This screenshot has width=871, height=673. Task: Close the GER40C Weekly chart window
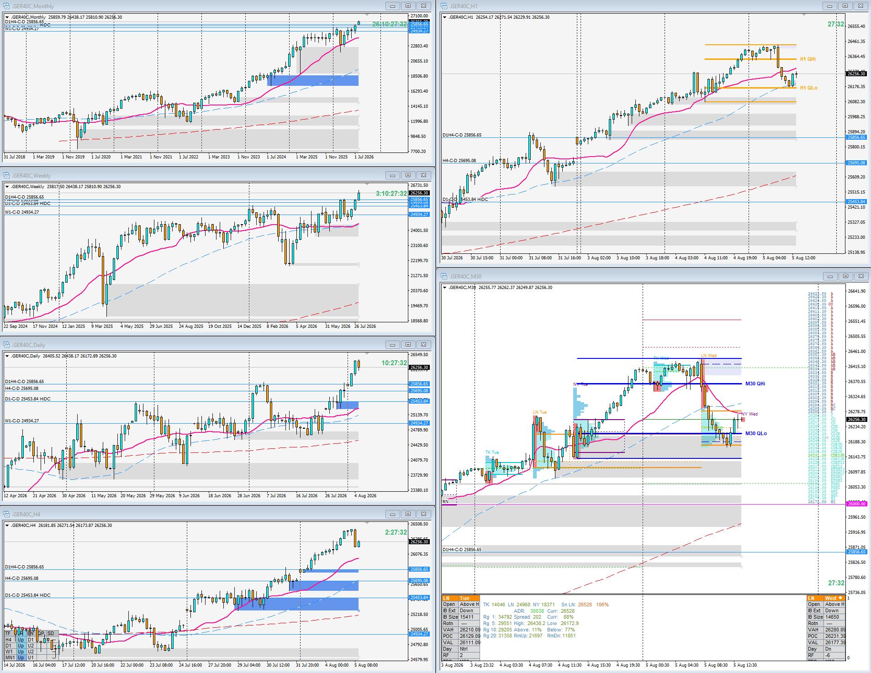423,175
